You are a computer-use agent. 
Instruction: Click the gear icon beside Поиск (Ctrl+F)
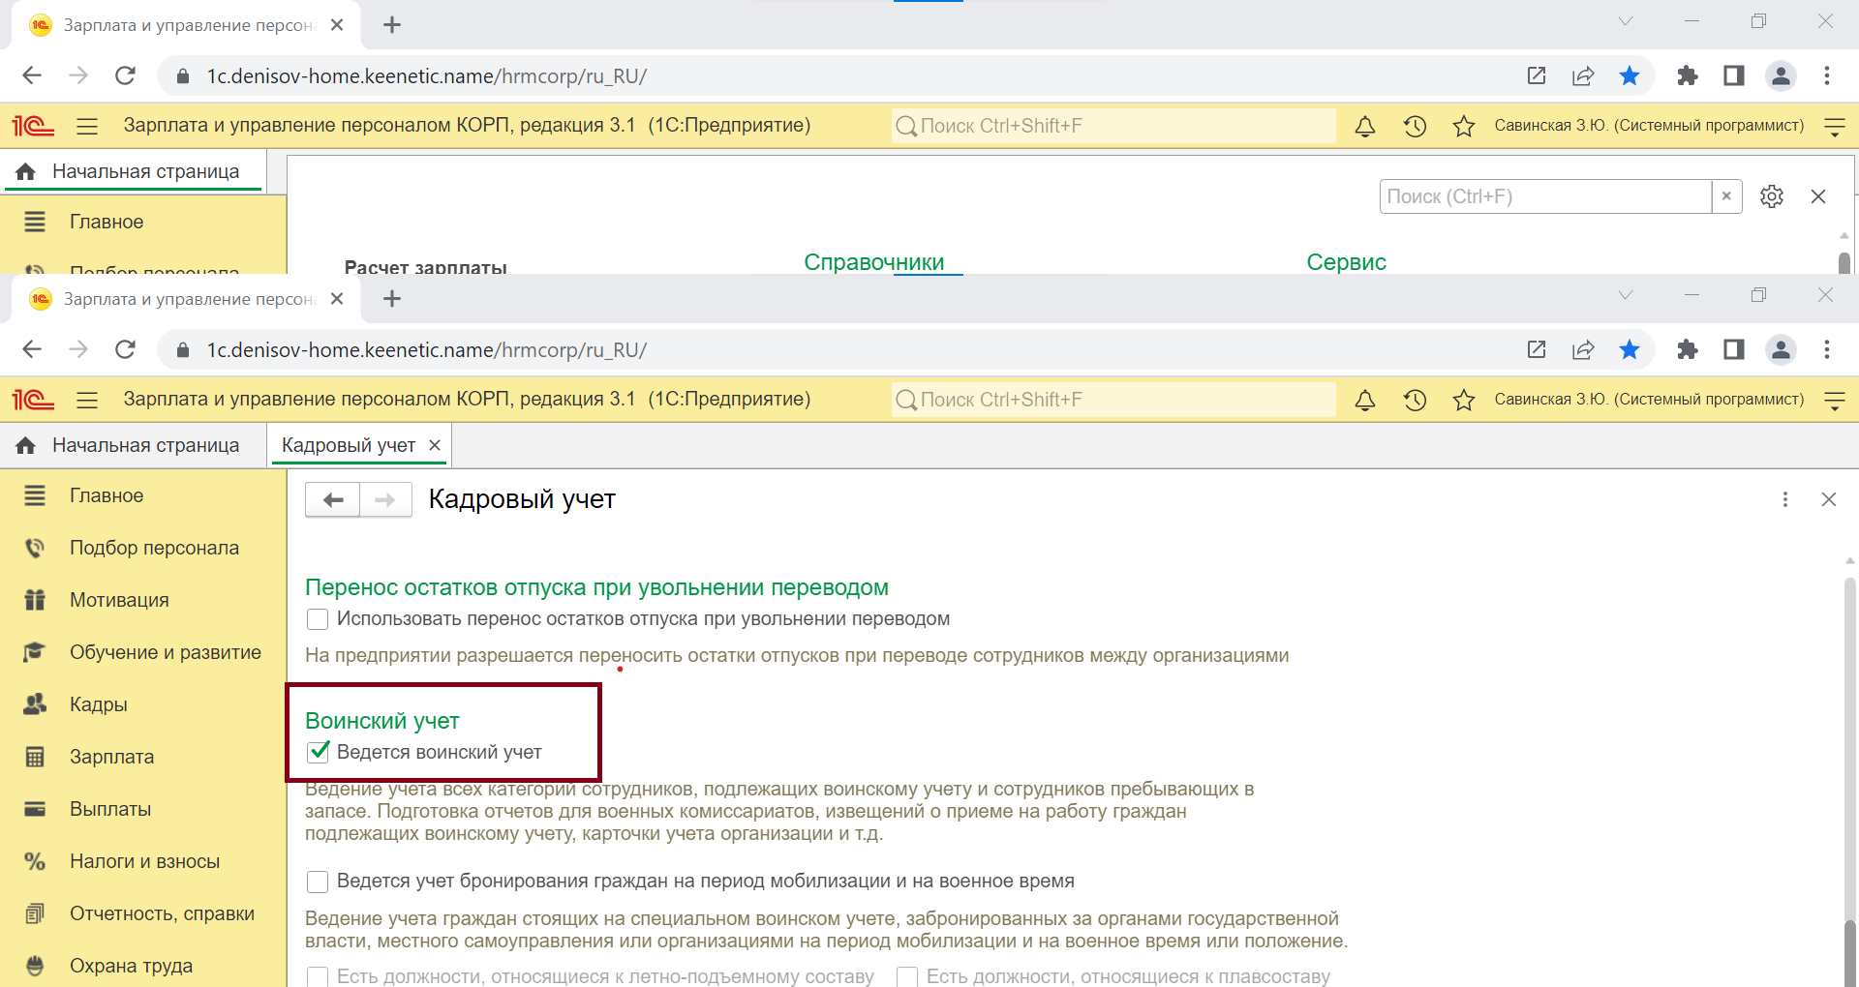(x=1771, y=196)
